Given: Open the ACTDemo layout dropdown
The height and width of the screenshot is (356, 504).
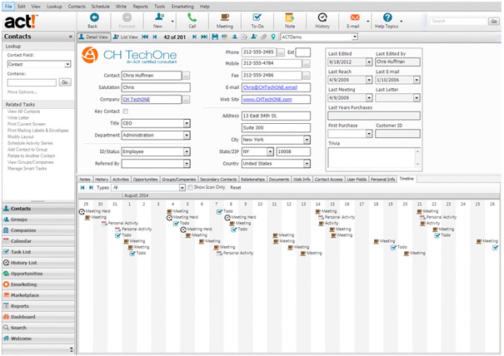Looking at the screenshot, I should click(x=355, y=37).
